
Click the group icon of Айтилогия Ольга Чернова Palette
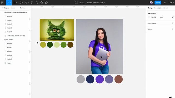click(x=2, y=12)
